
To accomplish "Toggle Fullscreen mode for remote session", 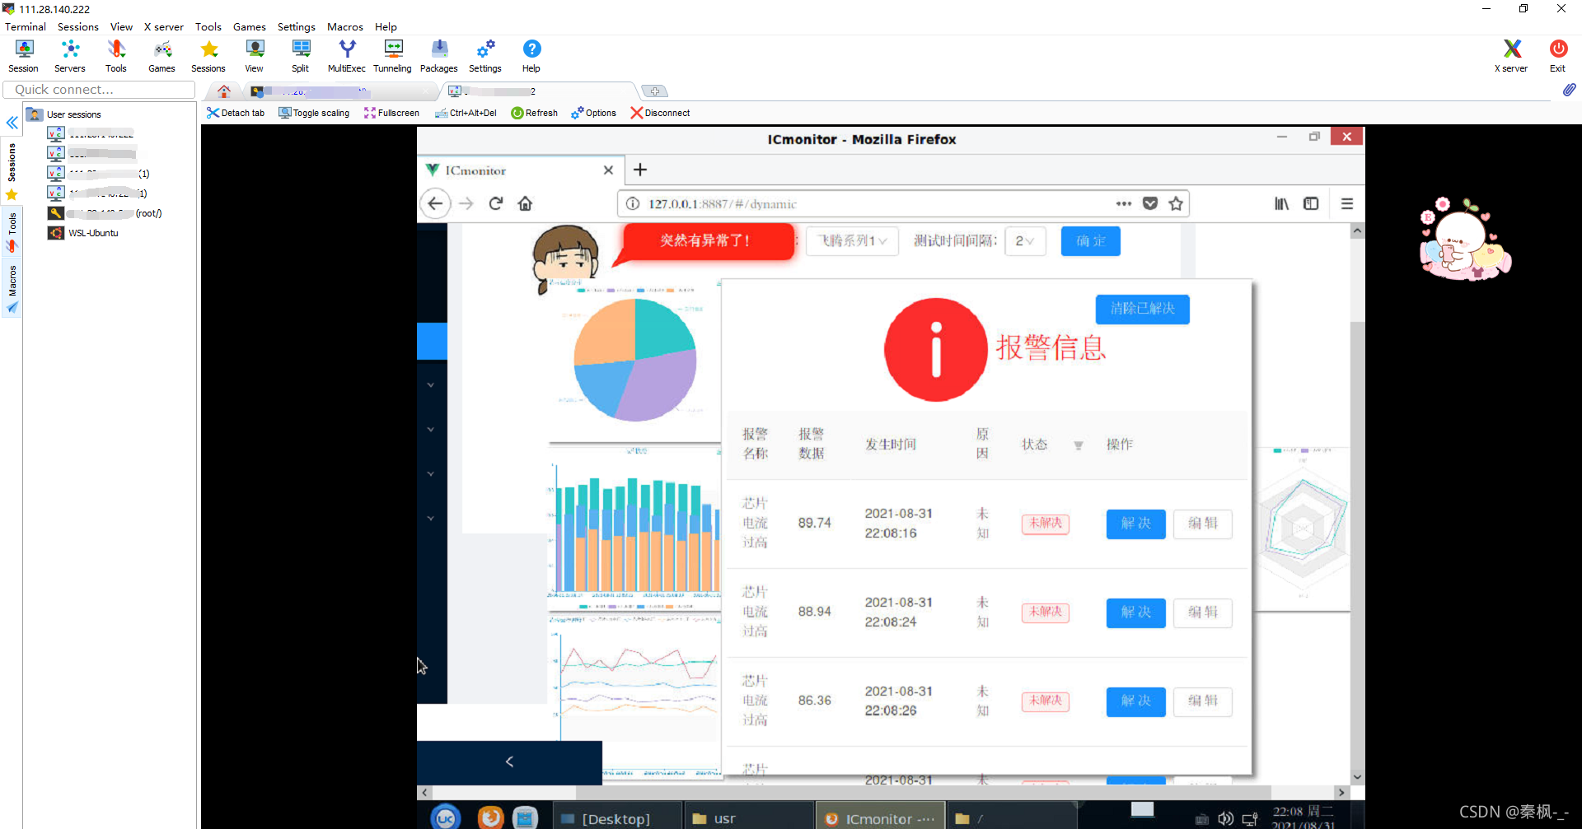I will 392,113.
